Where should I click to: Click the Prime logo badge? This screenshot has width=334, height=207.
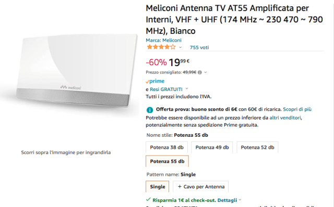(155, 81)
